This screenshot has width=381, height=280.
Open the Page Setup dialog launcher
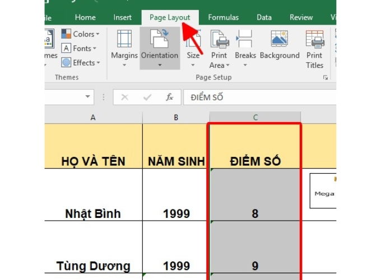[326, 78]
